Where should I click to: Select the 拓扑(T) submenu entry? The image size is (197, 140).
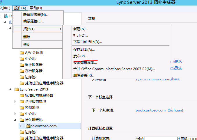[38, 29]
